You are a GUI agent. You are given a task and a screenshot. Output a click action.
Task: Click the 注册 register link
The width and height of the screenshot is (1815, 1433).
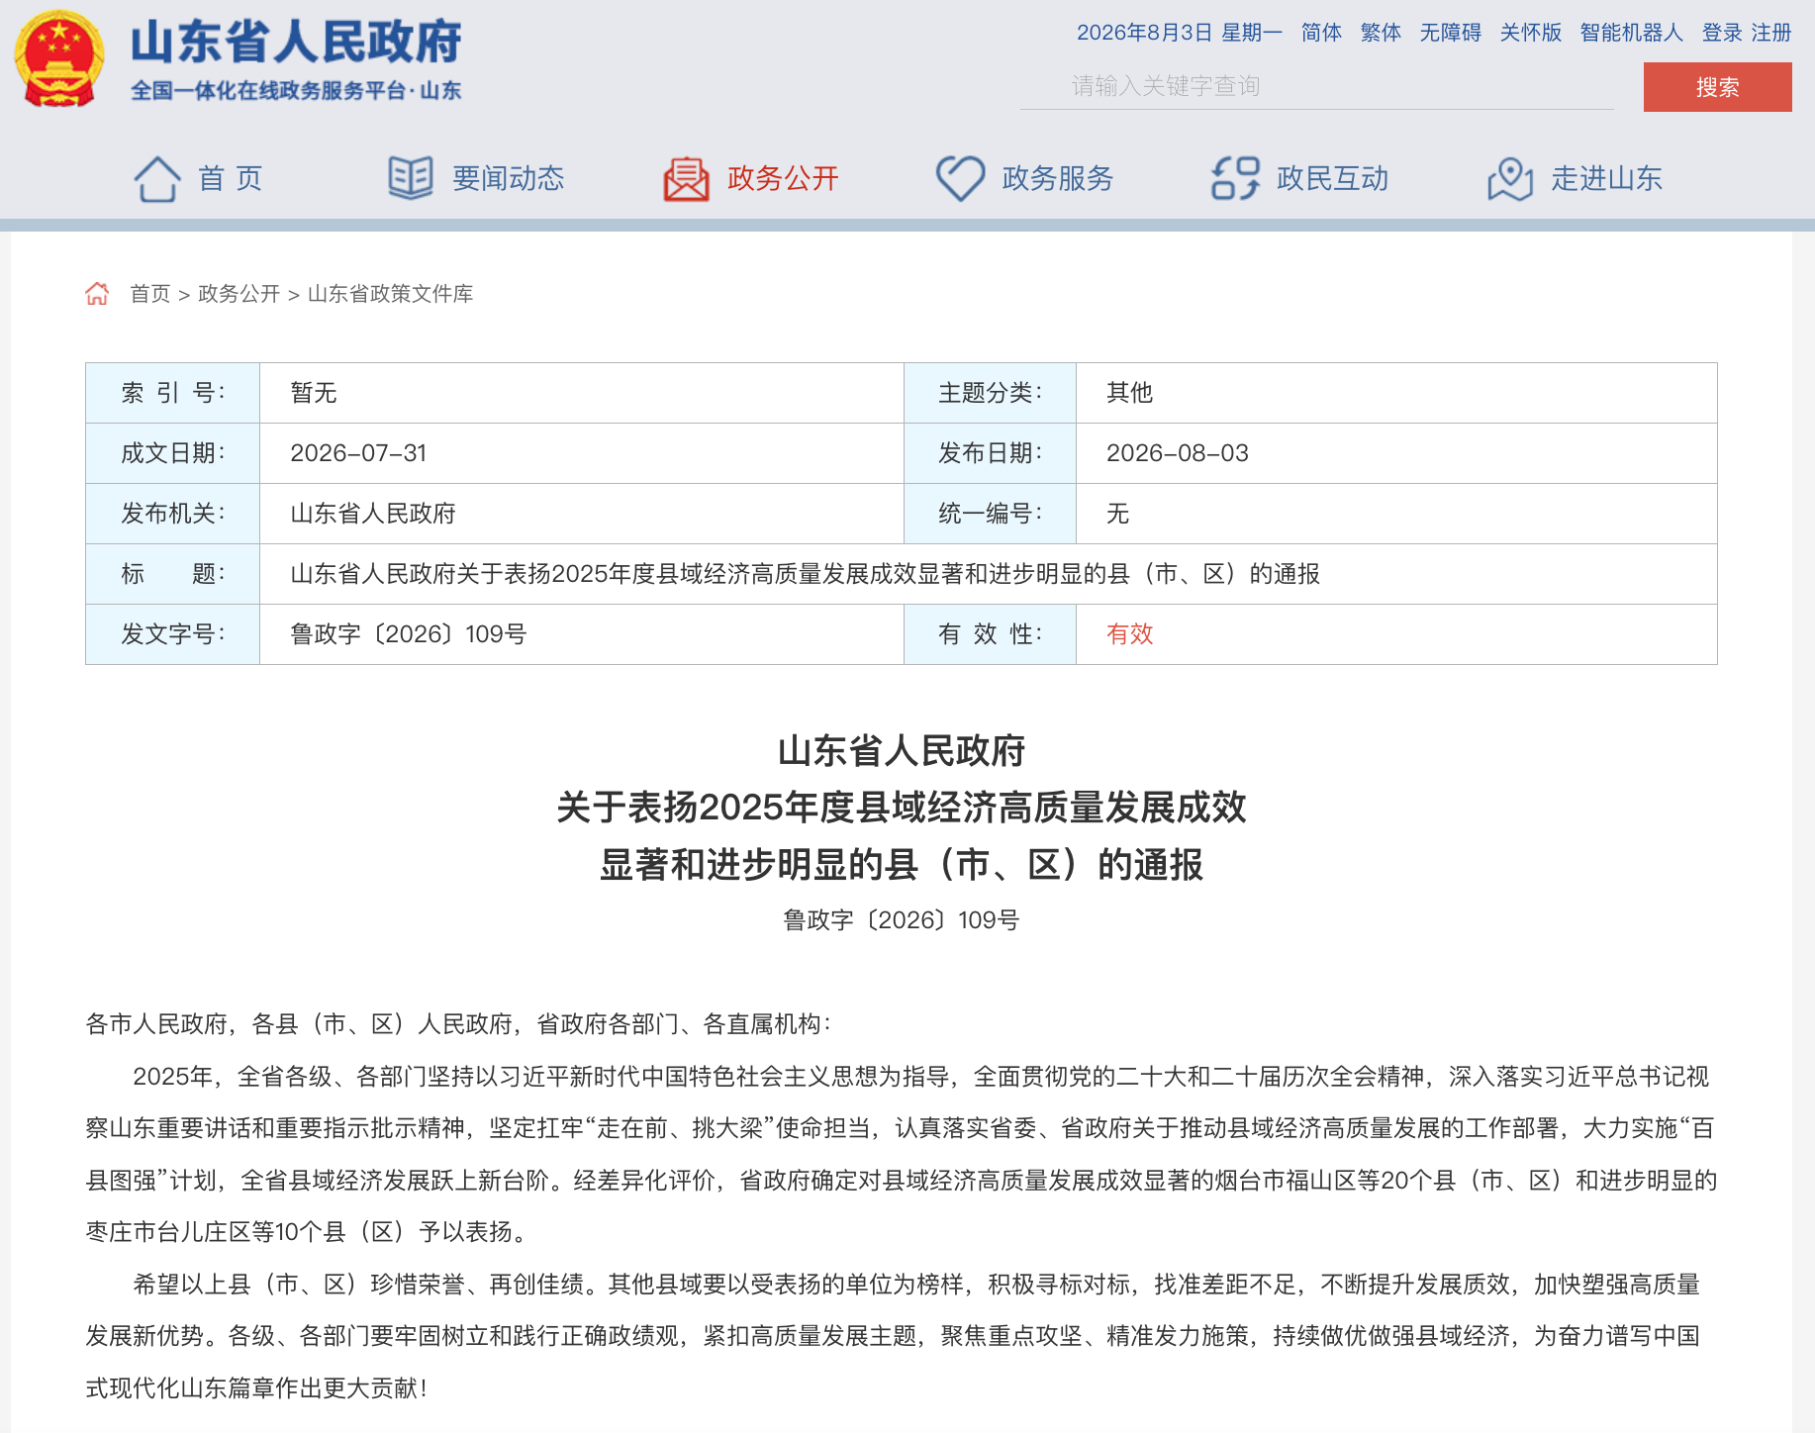(1771, 33)
